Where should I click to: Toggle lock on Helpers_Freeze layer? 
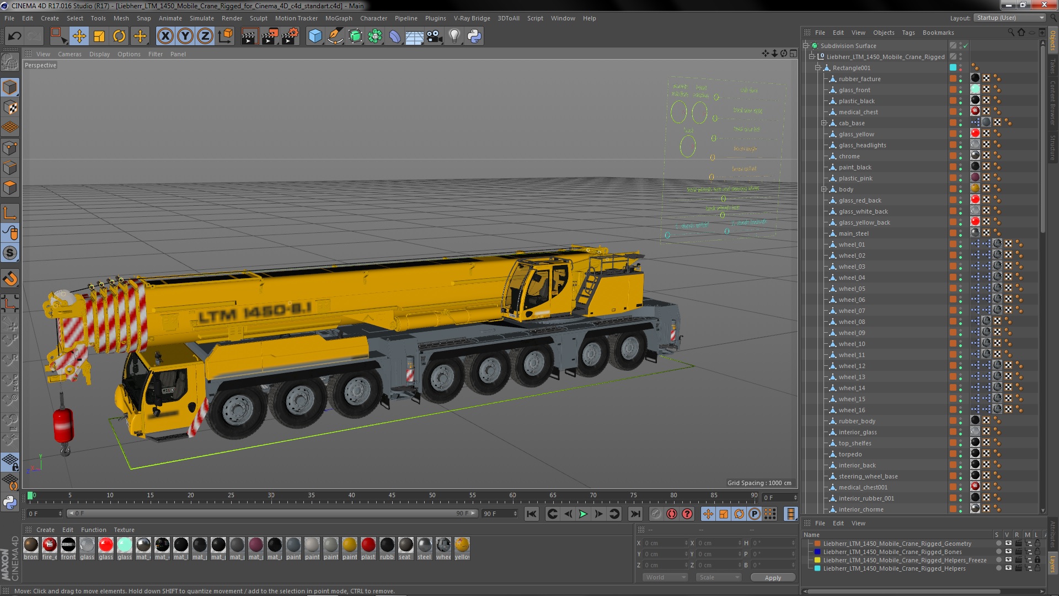coord(1037,560)
